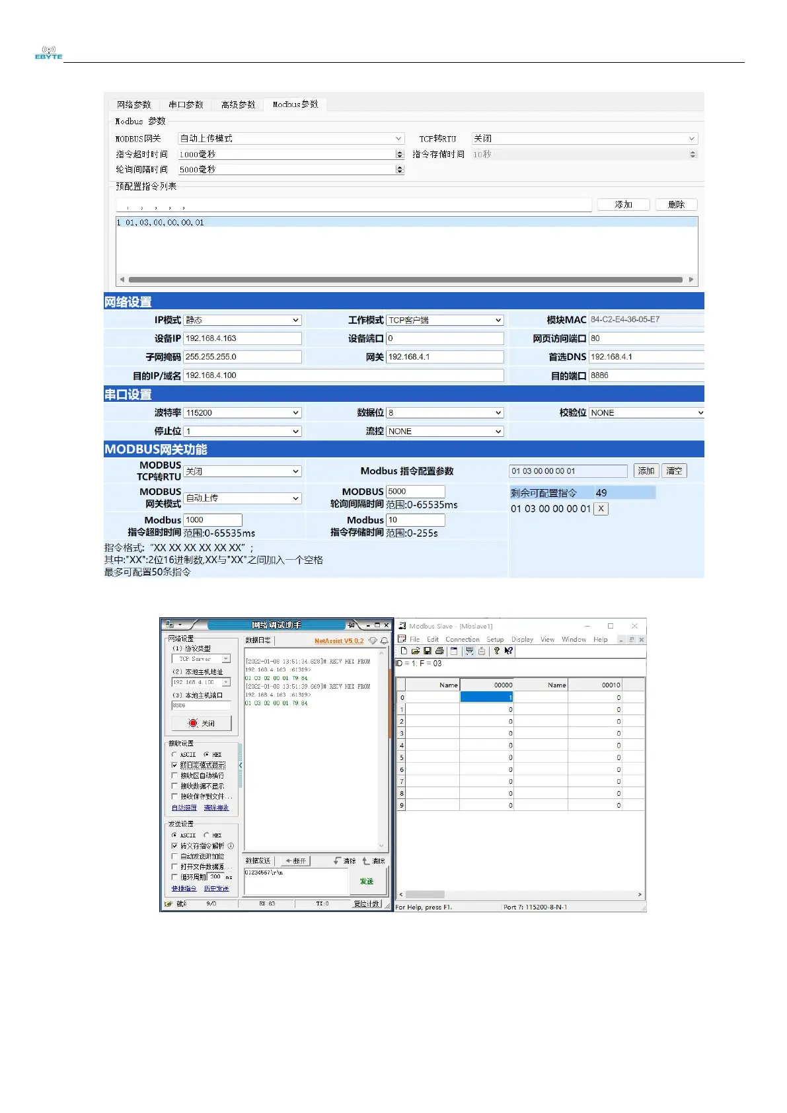Collapse NetAssist left settings panel arrow

tap(241, 765)
